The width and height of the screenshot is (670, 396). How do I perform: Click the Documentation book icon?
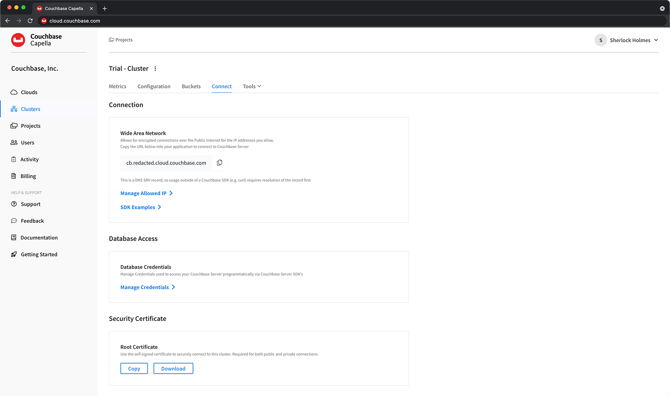coord(14,237)
